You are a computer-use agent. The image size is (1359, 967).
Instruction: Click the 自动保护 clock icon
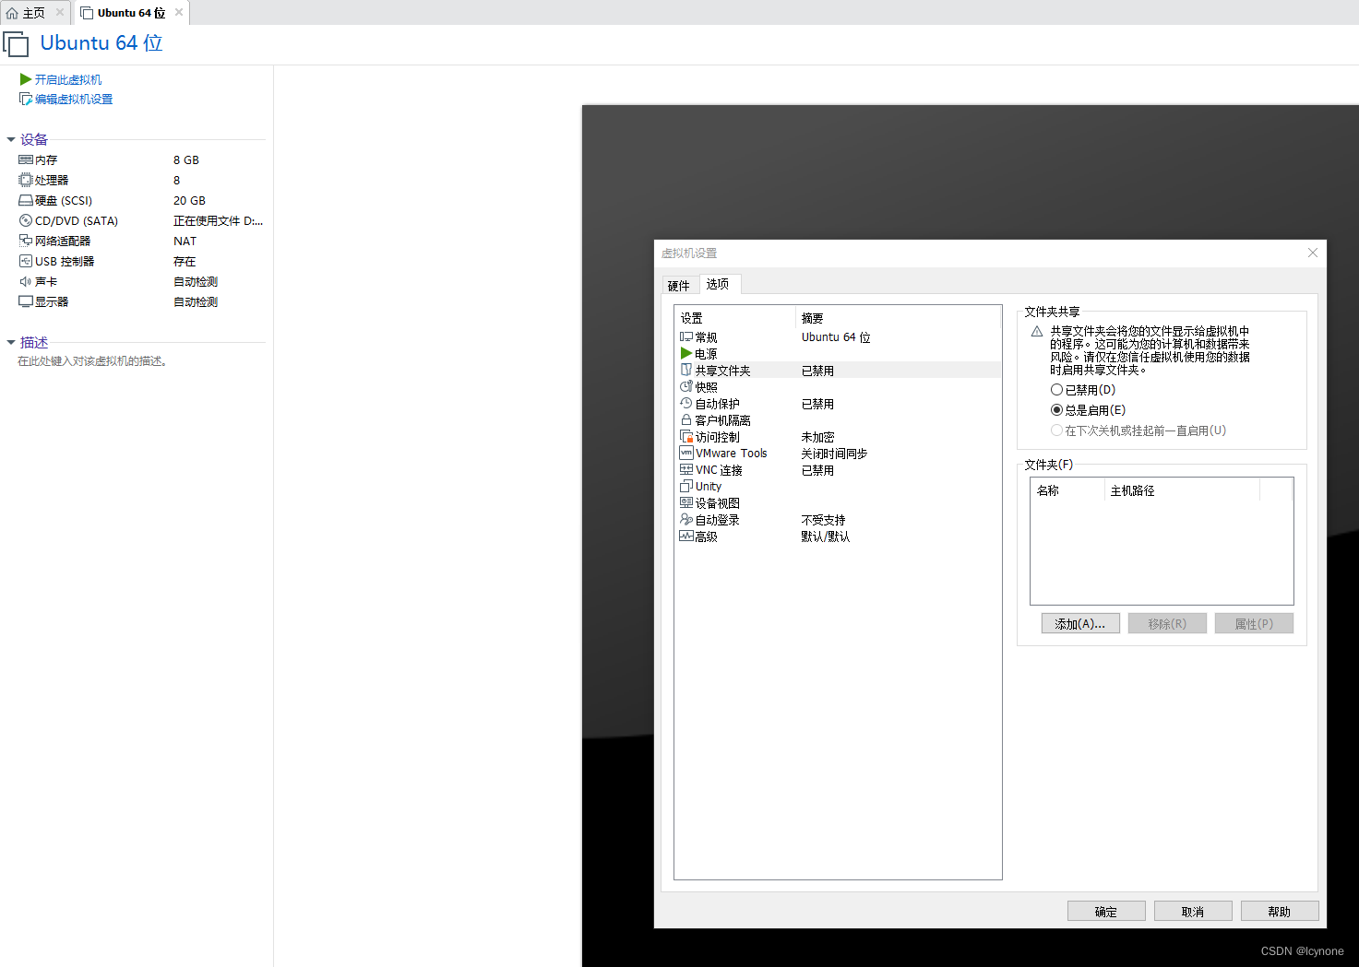click(686, 403)
